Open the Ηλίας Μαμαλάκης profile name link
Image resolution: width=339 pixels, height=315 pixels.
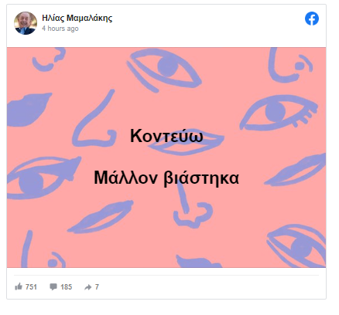[77, 18]
